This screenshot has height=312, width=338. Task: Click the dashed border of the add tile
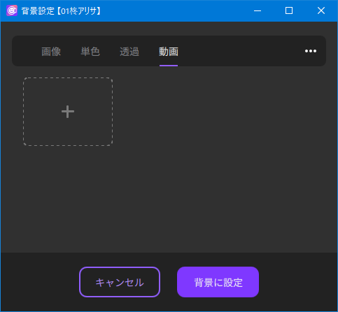click(68, 77)
